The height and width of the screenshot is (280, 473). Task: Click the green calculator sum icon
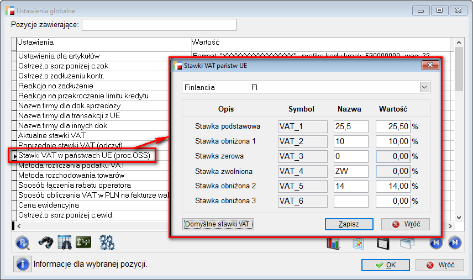click(x=83, y=242)
